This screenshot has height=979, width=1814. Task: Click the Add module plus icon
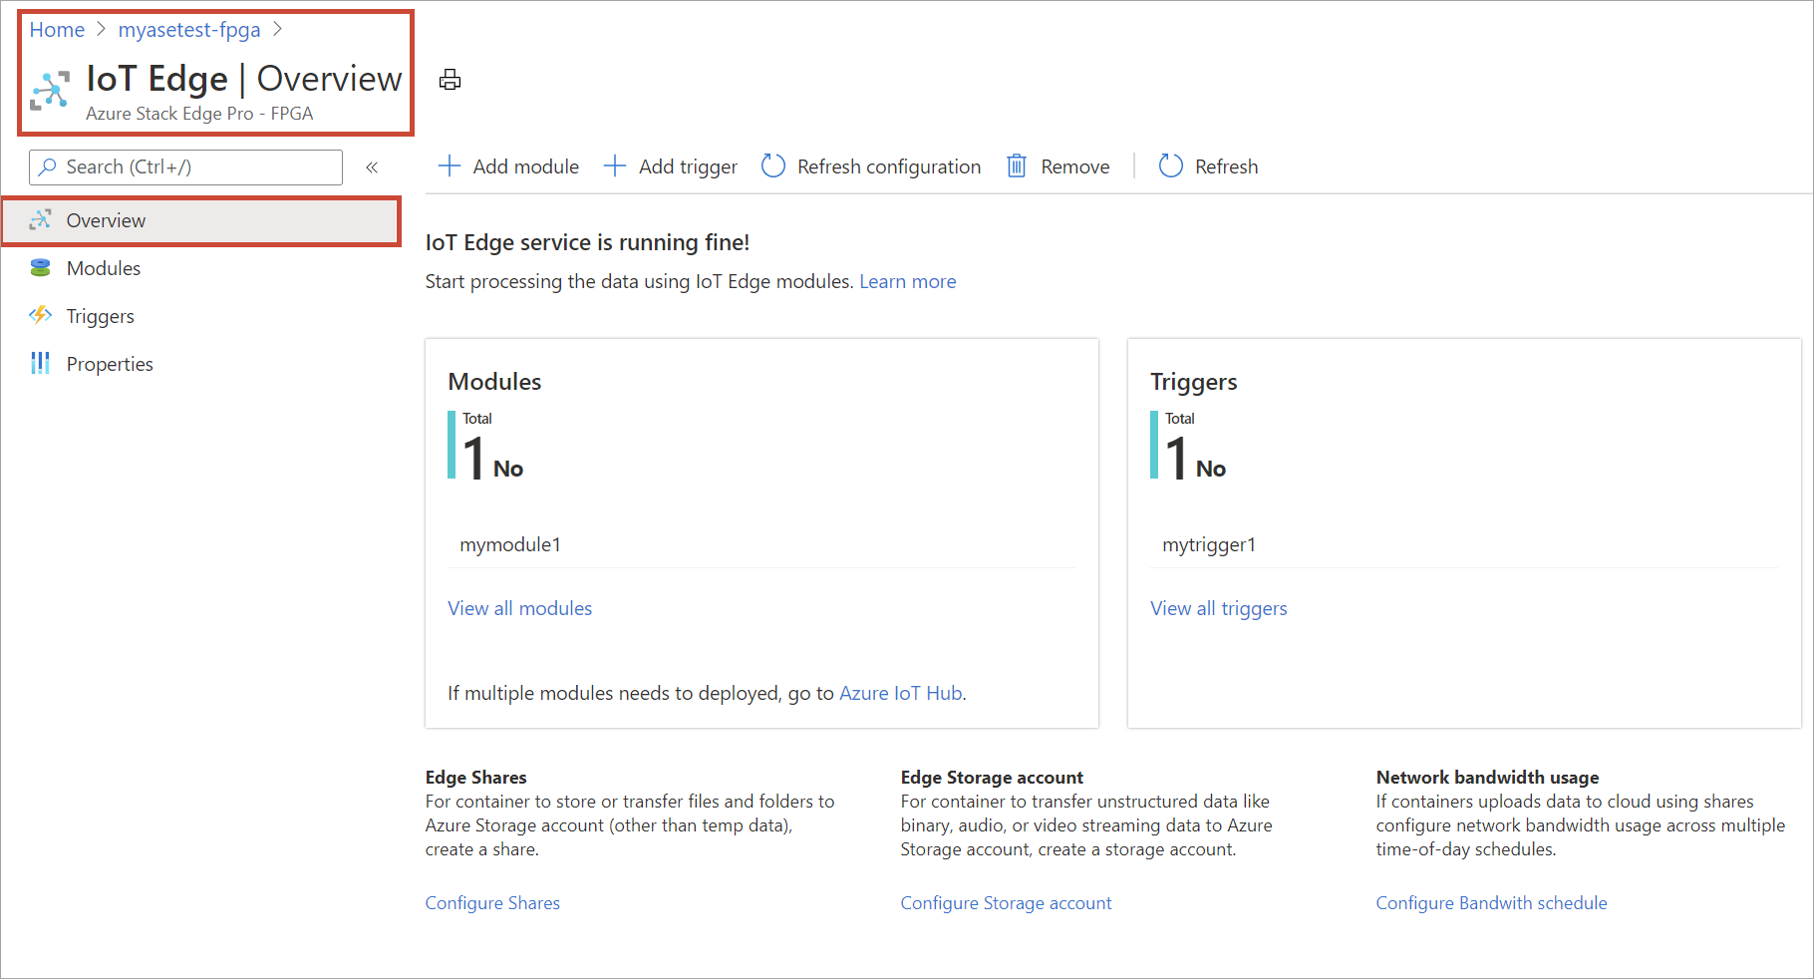point(450,166)
